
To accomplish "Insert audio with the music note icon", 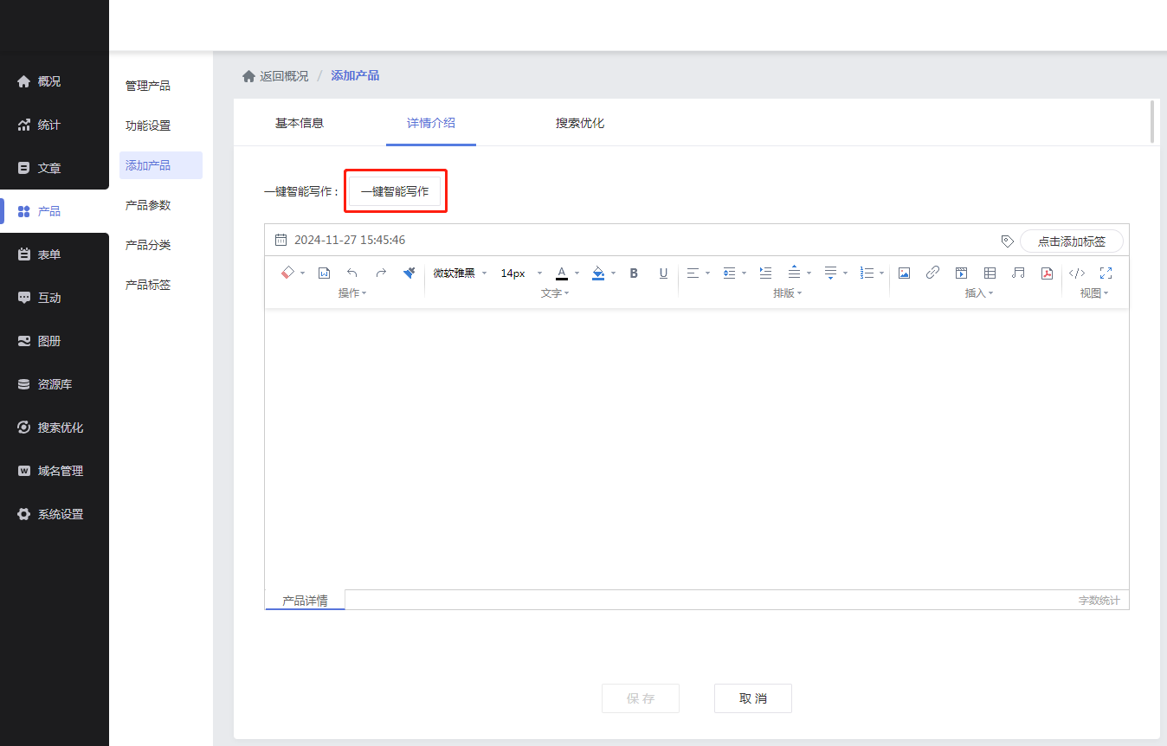I will pyautogui.click(x=1018, y=273).
